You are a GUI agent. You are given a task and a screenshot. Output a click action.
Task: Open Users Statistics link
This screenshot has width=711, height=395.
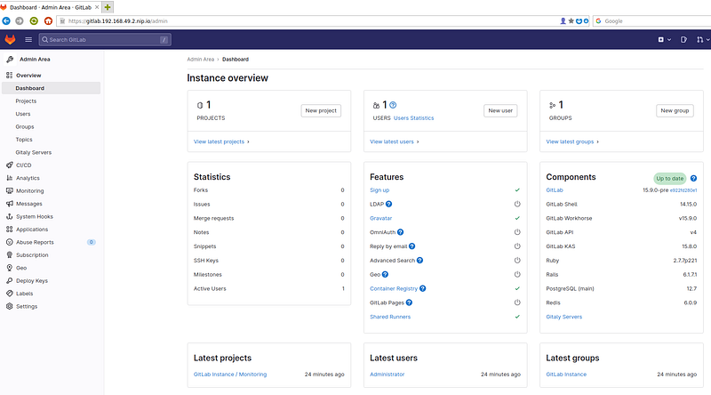[413, 118]
